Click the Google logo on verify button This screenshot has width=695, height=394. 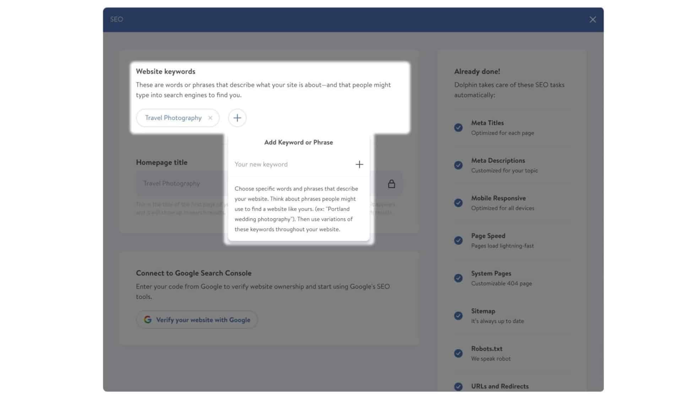(x=148, y=320)
